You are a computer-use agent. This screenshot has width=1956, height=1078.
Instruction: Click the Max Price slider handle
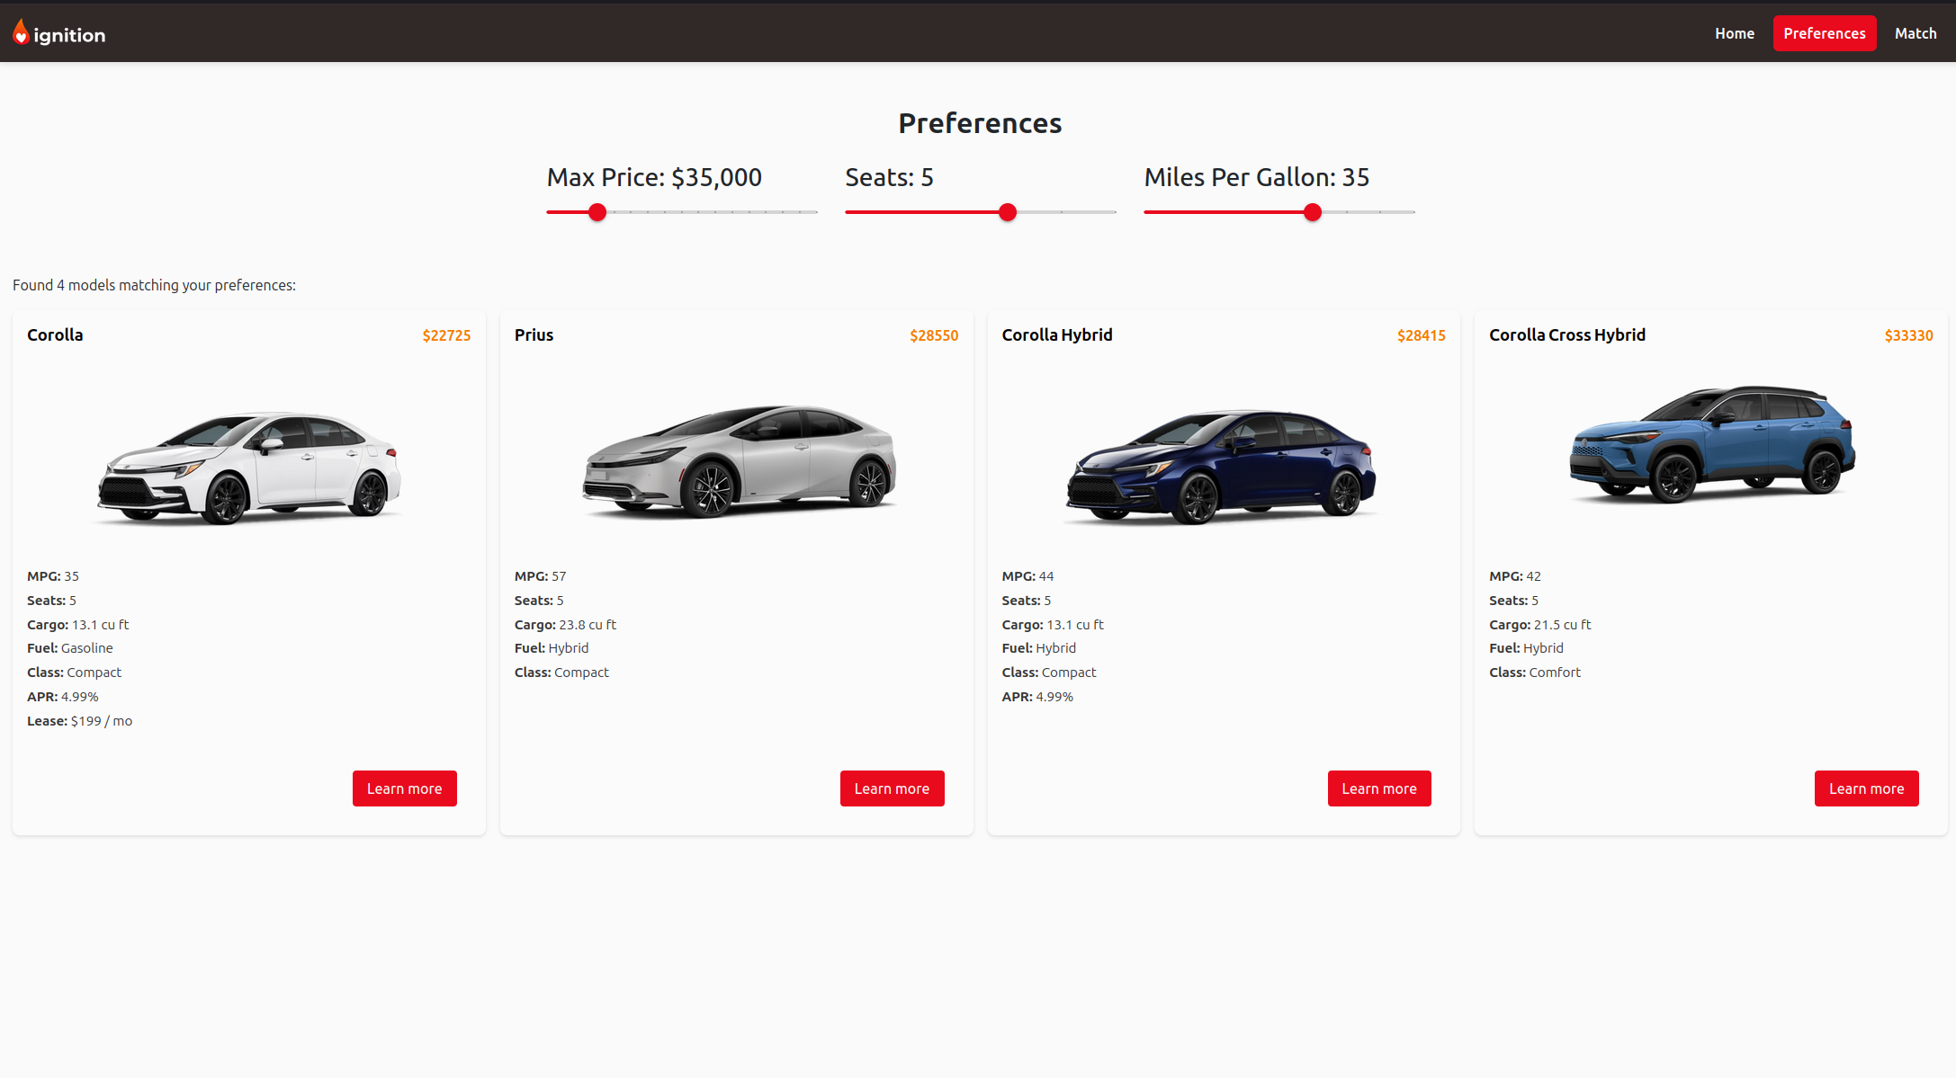coord(597,212)
